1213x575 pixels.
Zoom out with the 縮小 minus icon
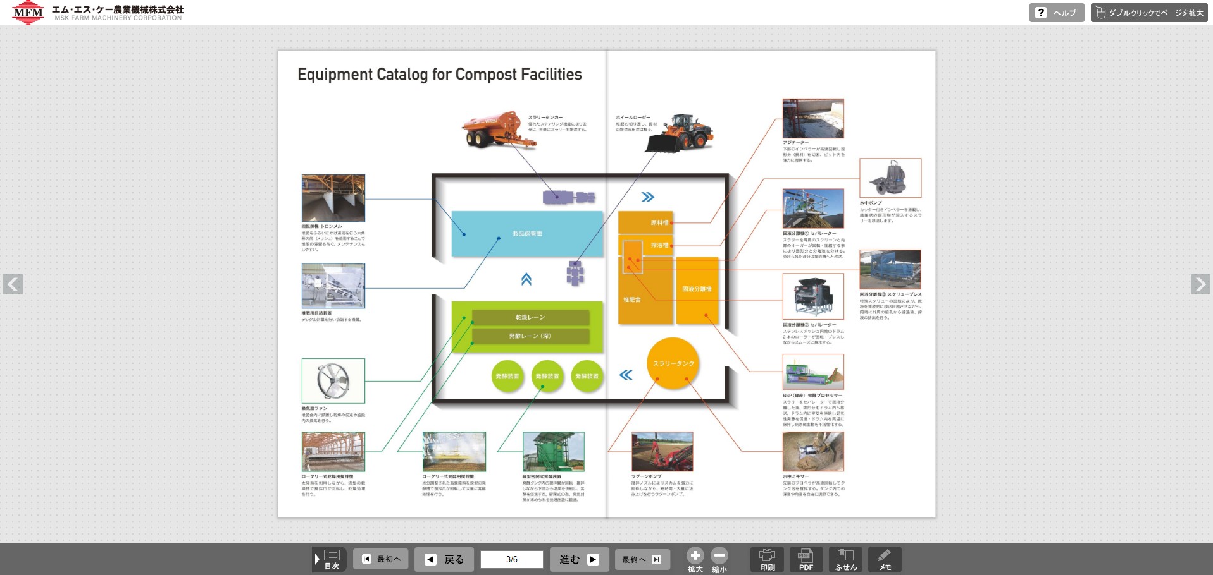pyautogui.click(x=719, y=555)
